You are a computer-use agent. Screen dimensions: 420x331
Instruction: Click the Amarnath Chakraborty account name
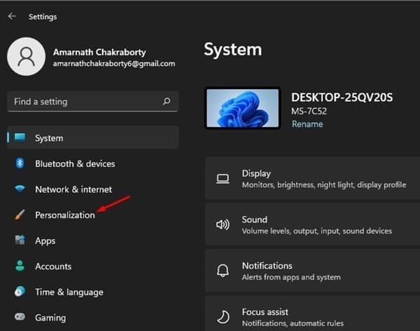pos(99,52)
